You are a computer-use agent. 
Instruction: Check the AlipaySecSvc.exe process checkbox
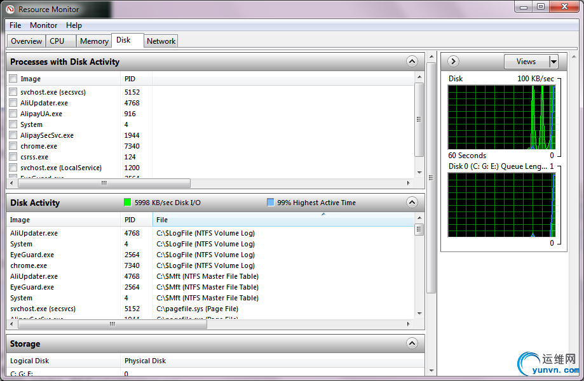[13, 135]
